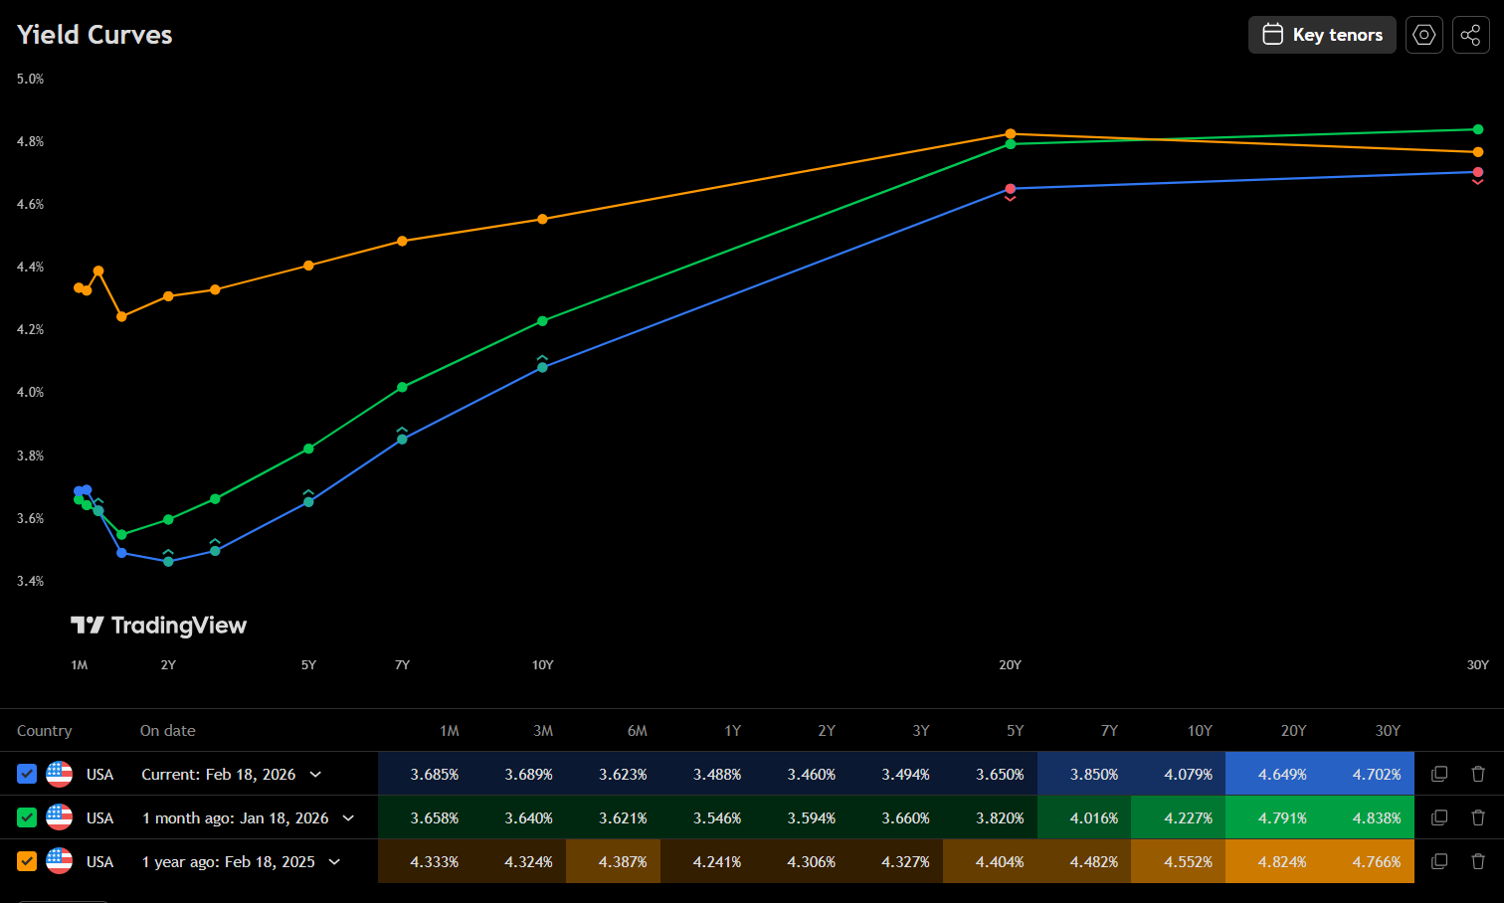1504x903 pixels.
Task: Click the USA country label on 1 year ago row
Action: 99,861
